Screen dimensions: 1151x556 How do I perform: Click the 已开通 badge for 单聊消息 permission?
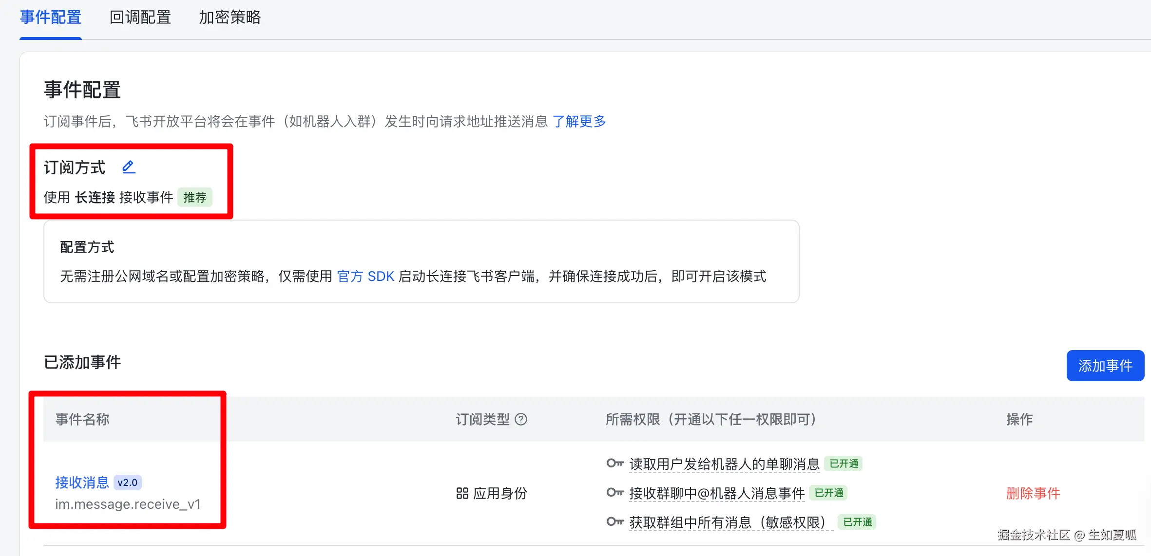[844, 464]
